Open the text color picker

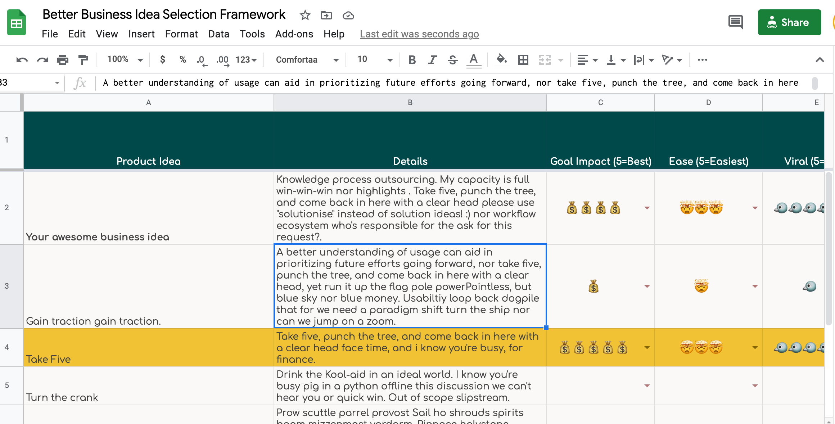tap(474, 60)
